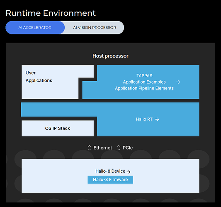Click the Ethernet label

[x=102, y=148]
